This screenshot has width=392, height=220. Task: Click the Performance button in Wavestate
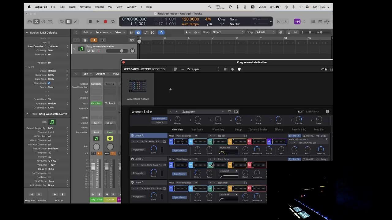159,119
